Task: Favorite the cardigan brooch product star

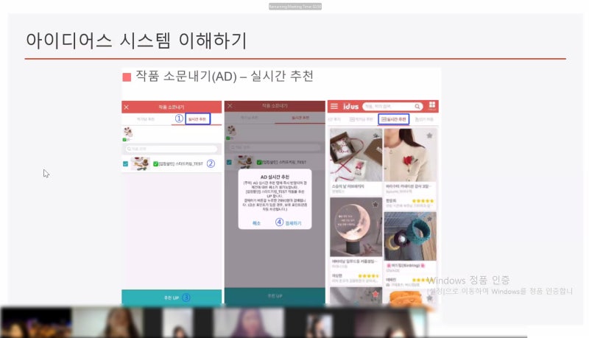Action: (429, 135)
